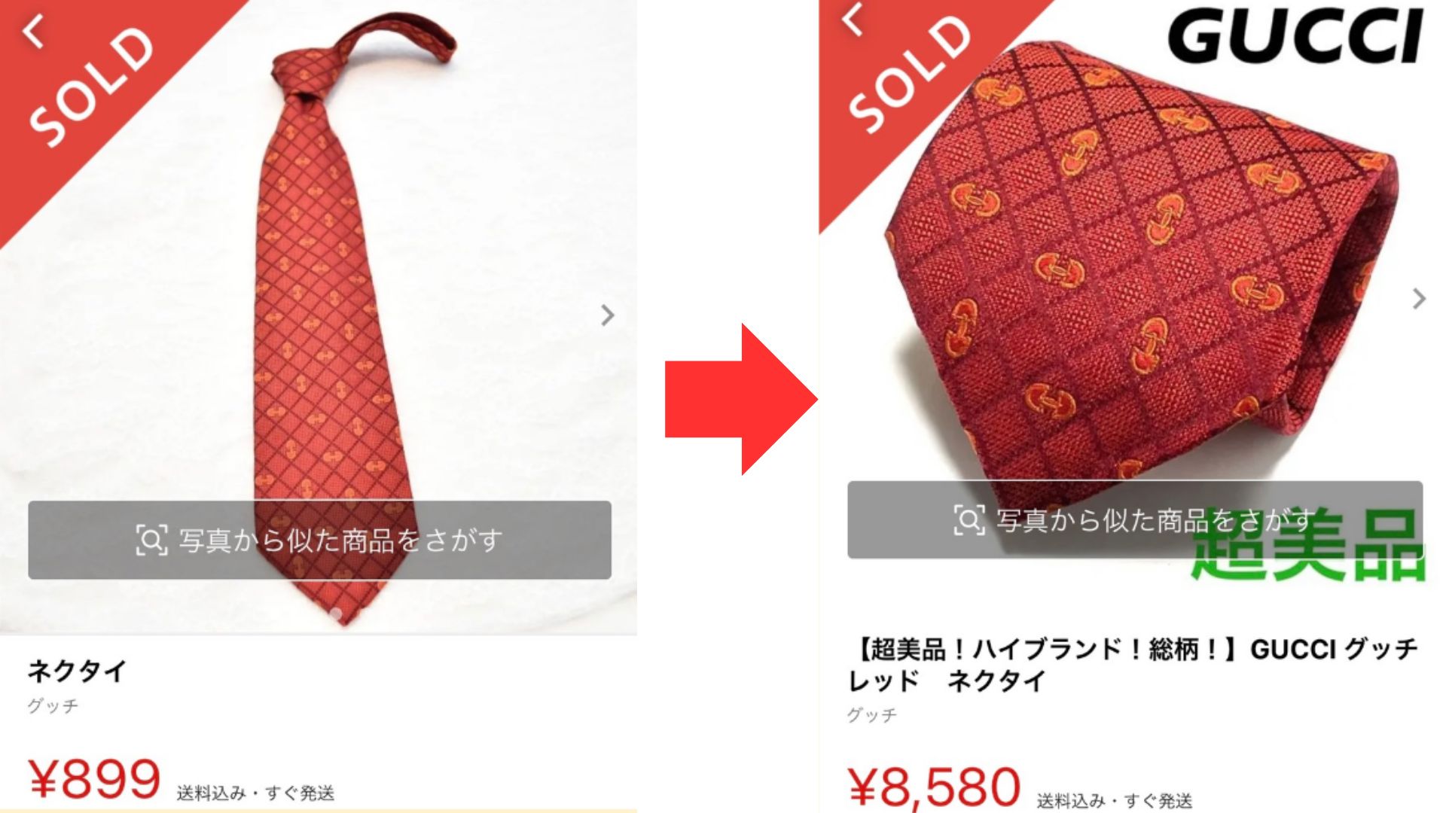This screenshot has width=1446, height=813.
Task: Click the left SOLD ribbon
Action: pyautogui.click(x=90, y=87)
